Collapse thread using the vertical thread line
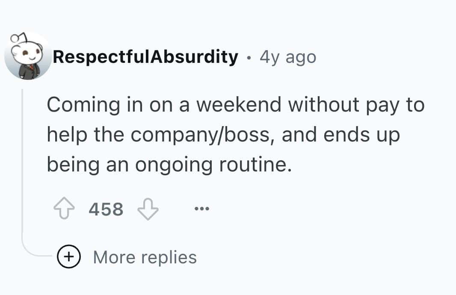The image size is (456, 295). click(22, 171)
